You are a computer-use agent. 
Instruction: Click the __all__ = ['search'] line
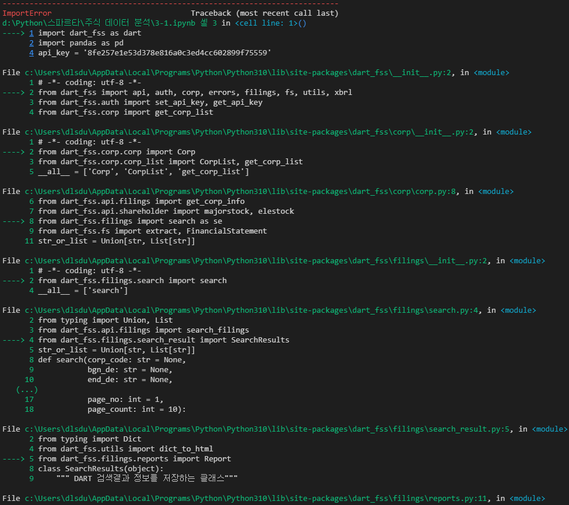[x=83, y=291]
